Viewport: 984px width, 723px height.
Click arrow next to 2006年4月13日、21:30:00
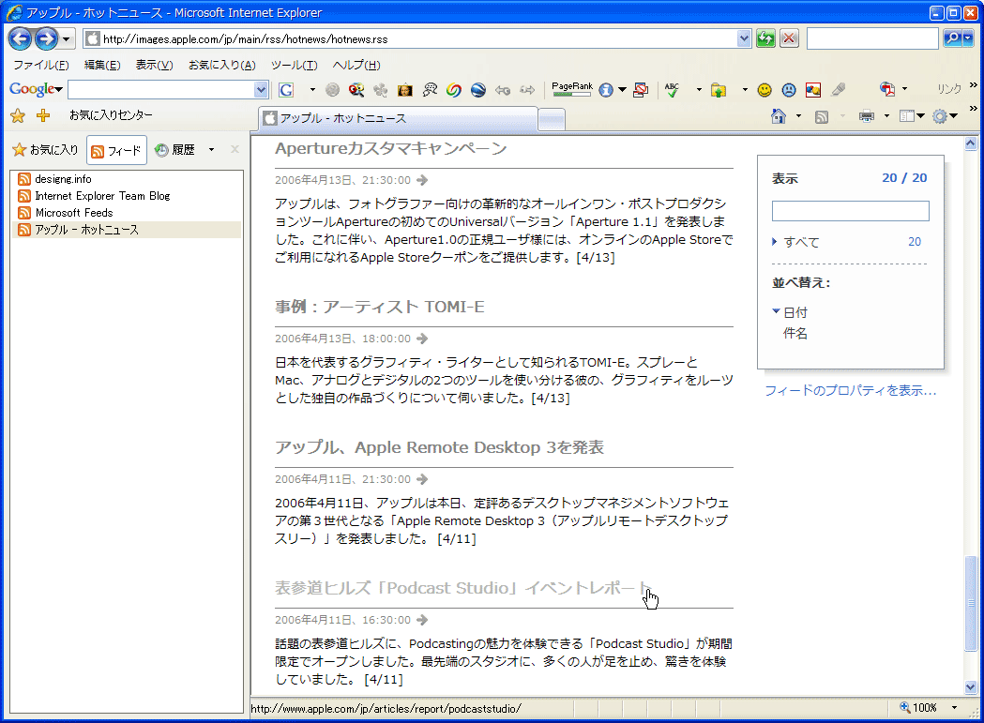(422, 180)
